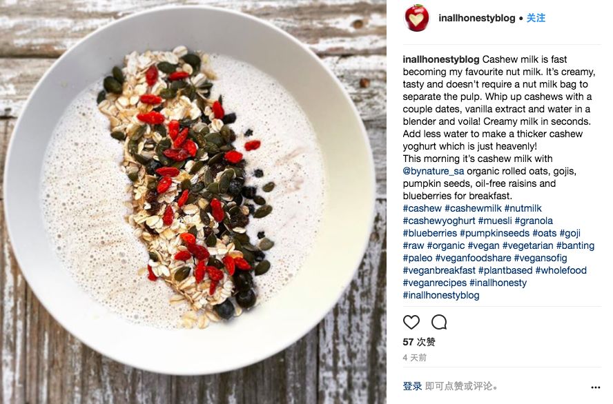The height and width of the screenshot is (404, 613).
Task: Click the 4 天前 timestamp
Action: pyautogui.click(x=414, y=358)
